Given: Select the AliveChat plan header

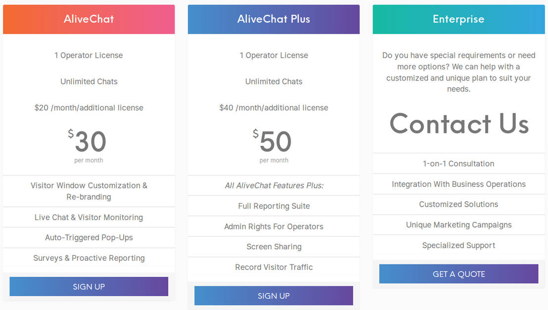Looking at the screenshot, I should pos(89,19).
